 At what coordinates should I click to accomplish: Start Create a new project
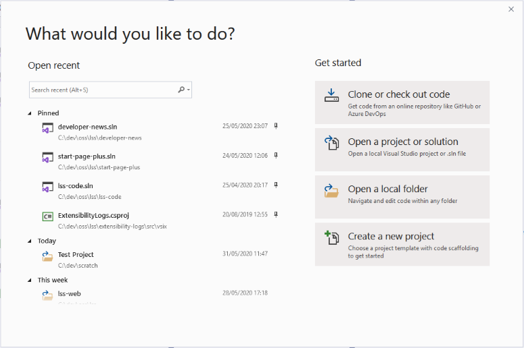(402, 244)
